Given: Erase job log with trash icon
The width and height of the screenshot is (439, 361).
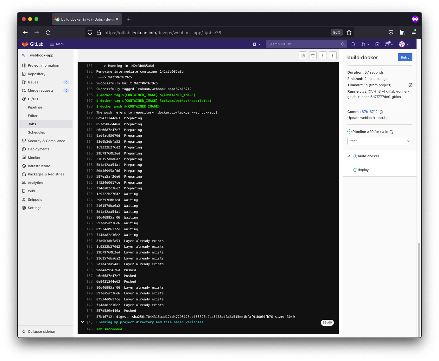Looking at the screenshot, I should [x=313, y=56].
